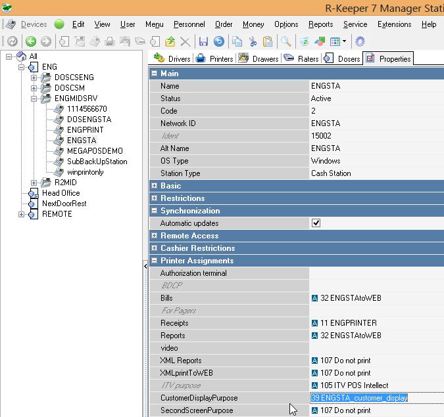444x417 pixels.
Task: Select 1114566670 station in tree
Action: click(87, 109)
